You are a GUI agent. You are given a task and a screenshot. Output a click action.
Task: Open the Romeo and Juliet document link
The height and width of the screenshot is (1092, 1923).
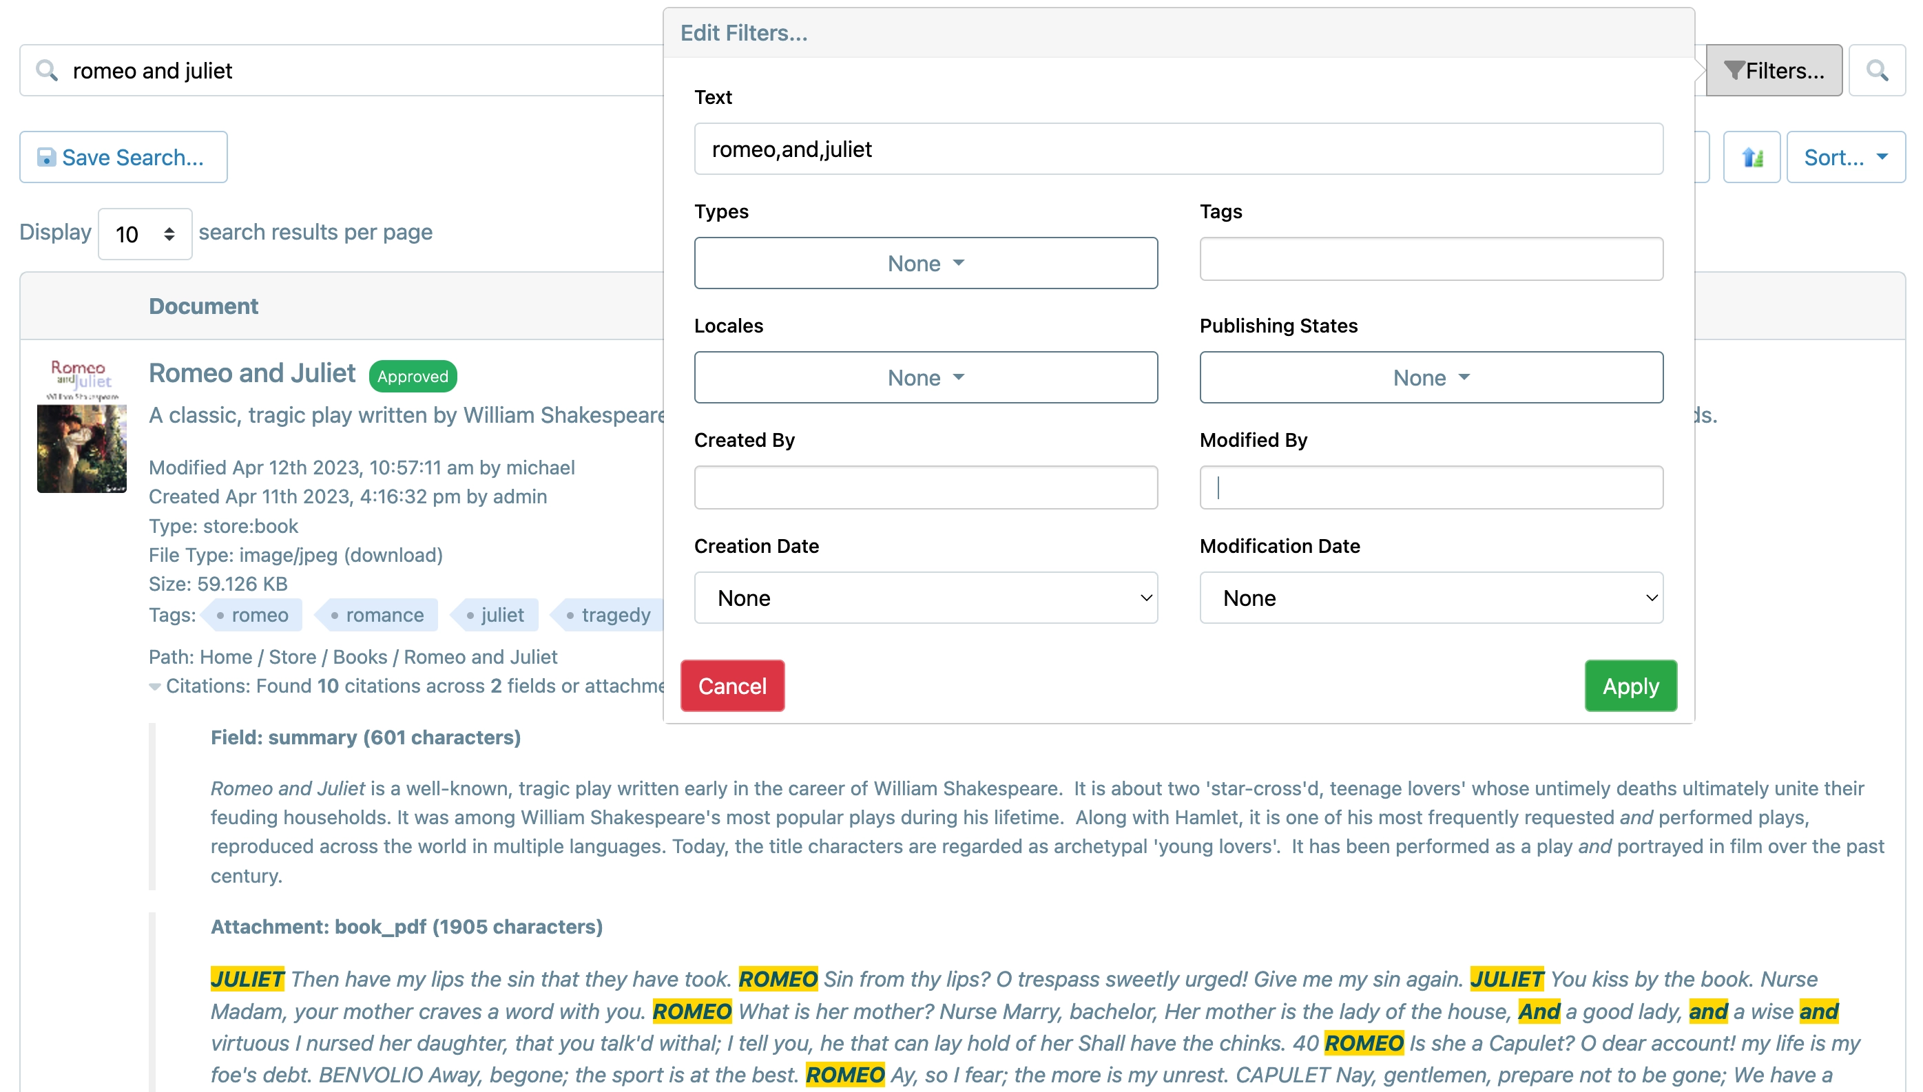click(252, 372)
